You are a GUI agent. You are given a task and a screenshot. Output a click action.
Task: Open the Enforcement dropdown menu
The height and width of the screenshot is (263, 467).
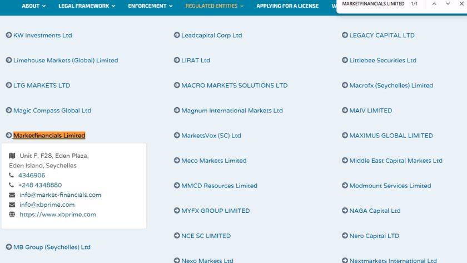tap(150, 6)
